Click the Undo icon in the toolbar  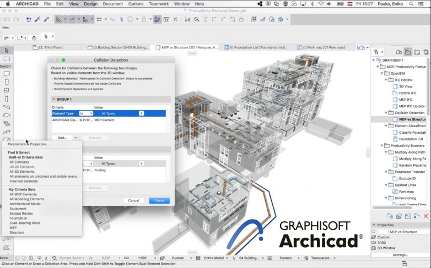click(7, 19)
